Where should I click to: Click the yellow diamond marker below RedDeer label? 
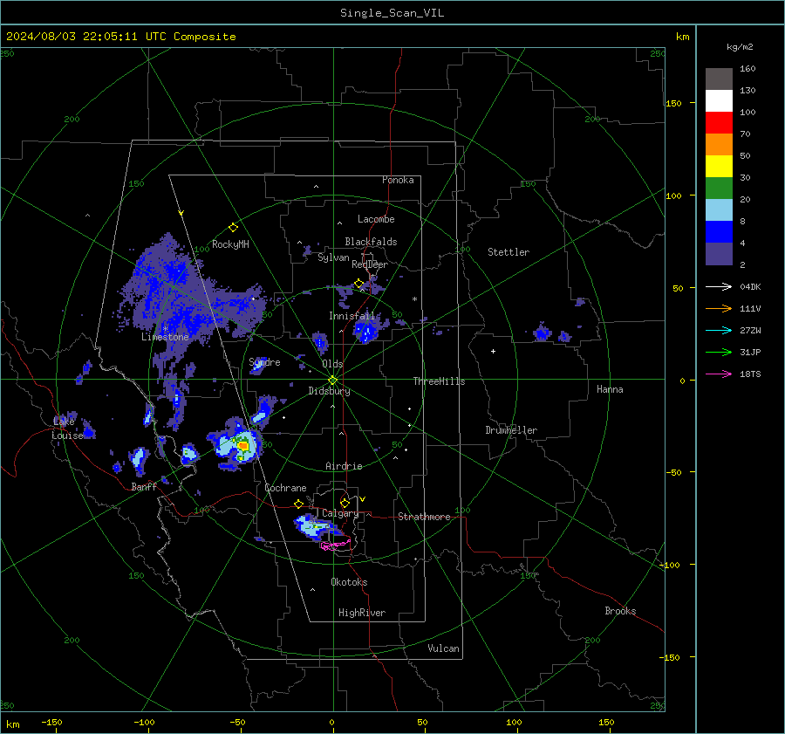pyautogui.click(x=358, y=284)
